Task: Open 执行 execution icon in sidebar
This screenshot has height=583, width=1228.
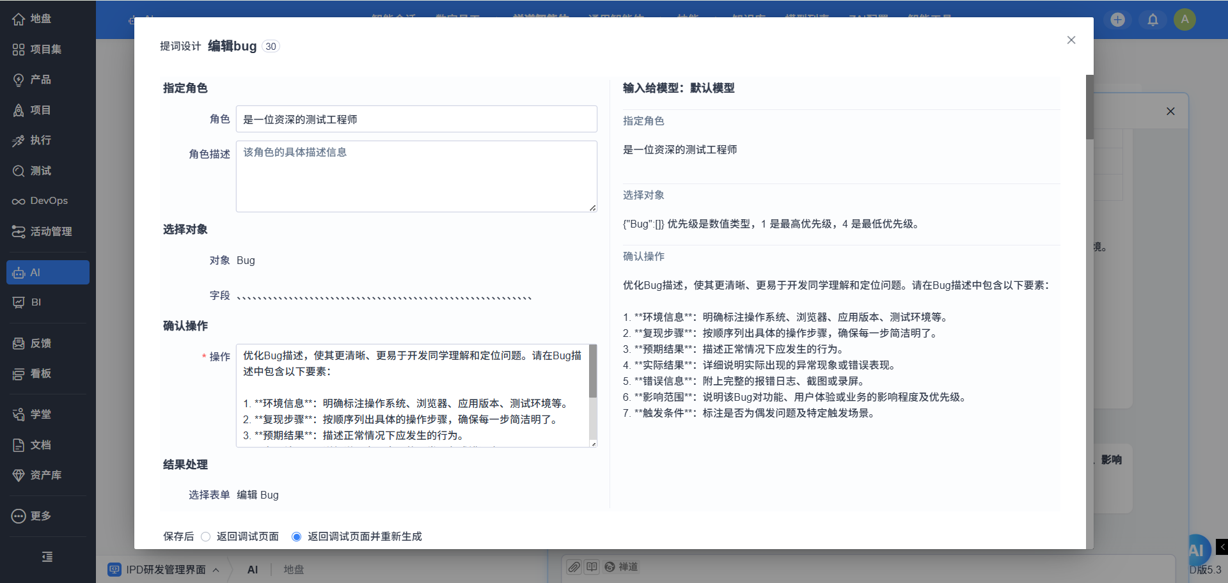Action: 19,141
